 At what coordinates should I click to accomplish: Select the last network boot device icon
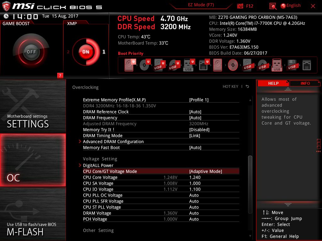[x=307, y=65]
